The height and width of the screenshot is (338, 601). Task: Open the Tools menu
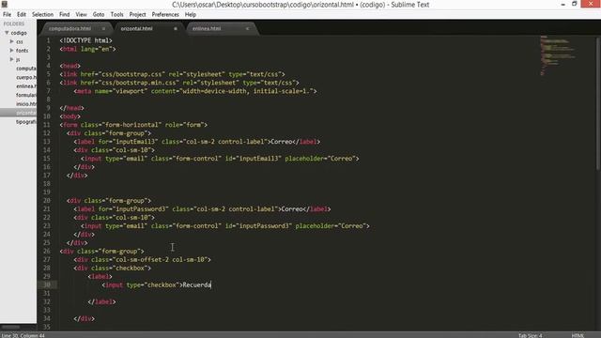[x=116, y=15]
